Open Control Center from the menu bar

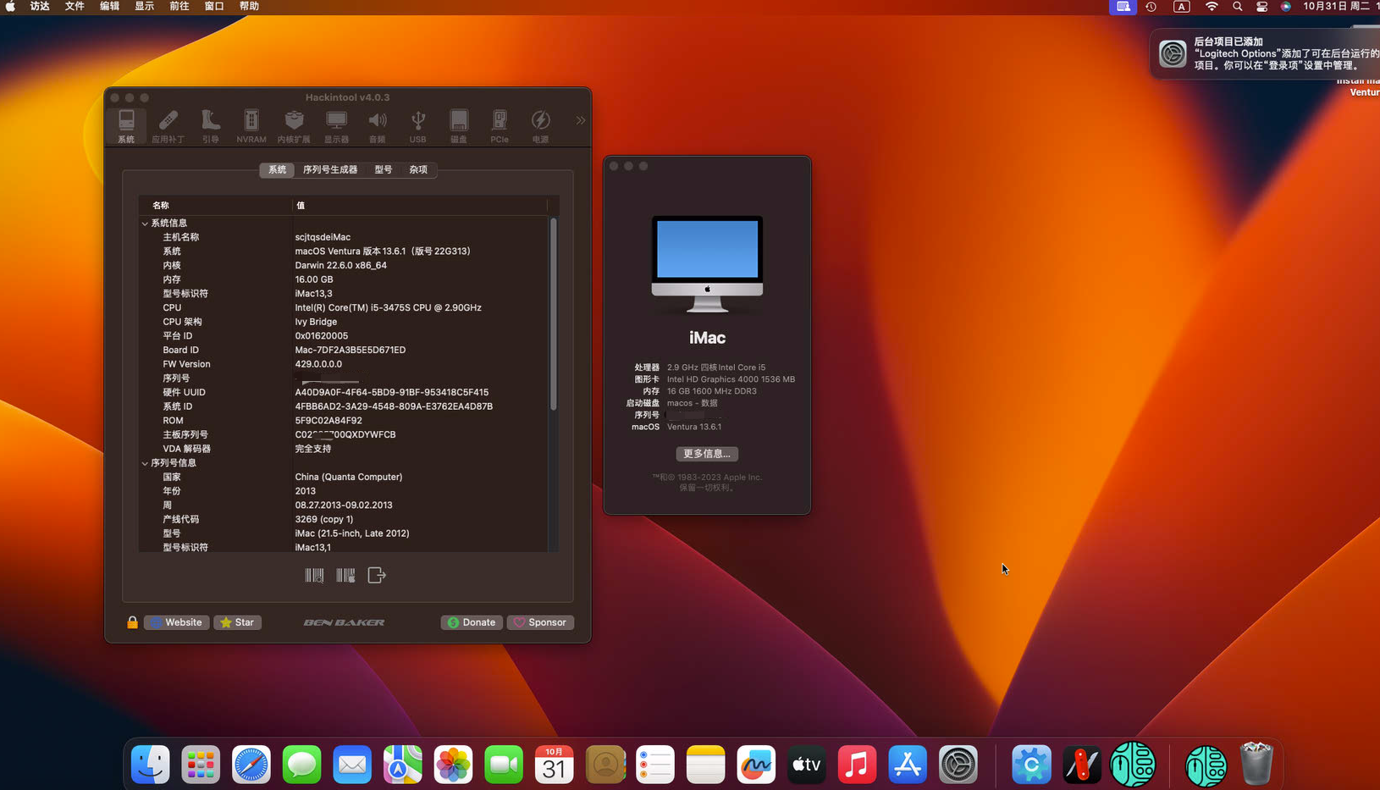[1261, 6]
